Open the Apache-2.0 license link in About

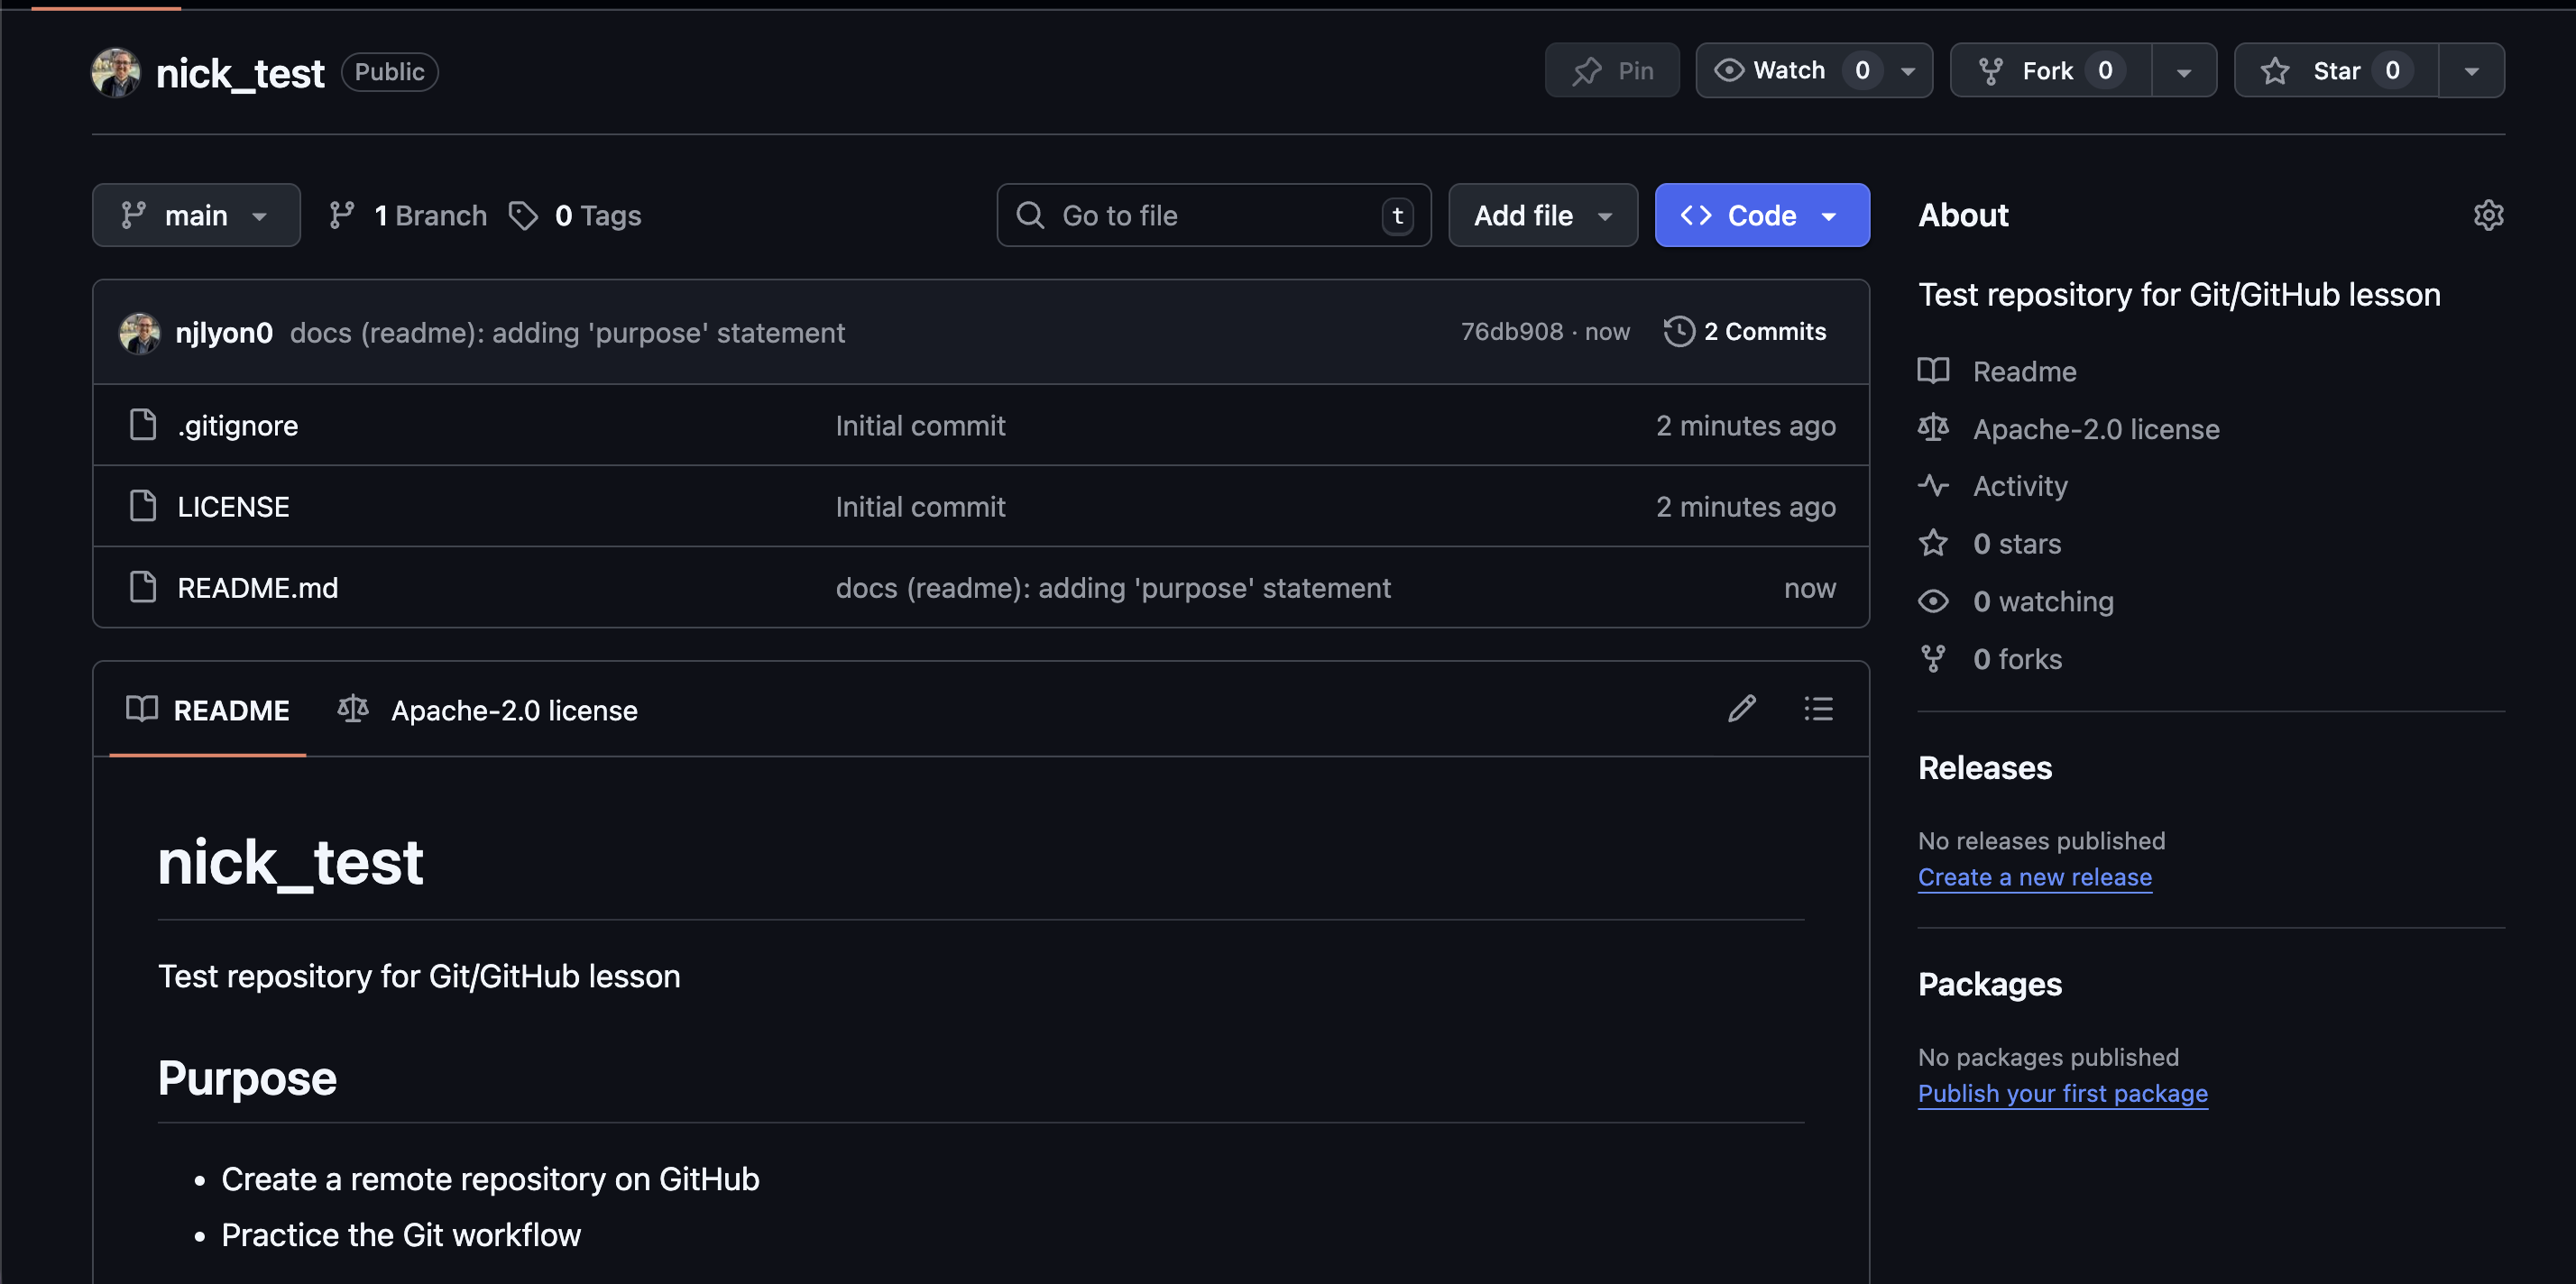click(2096, 429)
